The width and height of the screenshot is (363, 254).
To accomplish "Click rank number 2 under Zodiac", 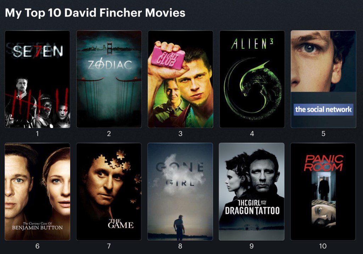I will [x=109, y=134].
